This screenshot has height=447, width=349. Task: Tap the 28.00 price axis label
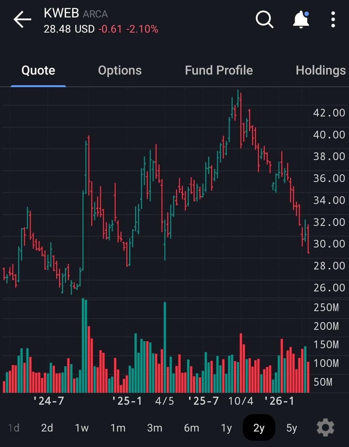tap(329, 266)
